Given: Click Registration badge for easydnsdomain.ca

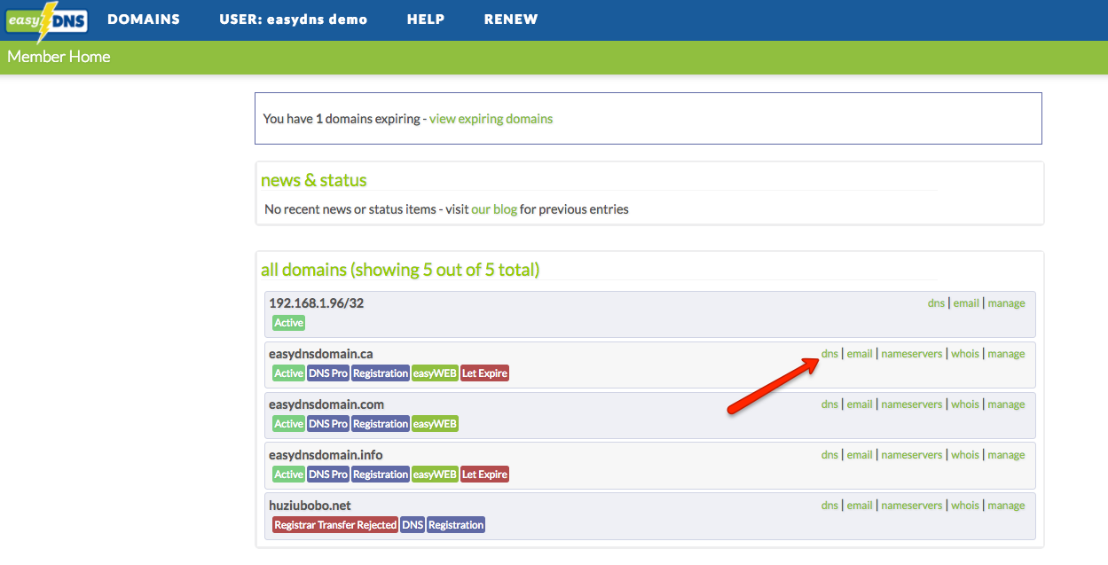Looking at the screenshot, I should point(381,373).
